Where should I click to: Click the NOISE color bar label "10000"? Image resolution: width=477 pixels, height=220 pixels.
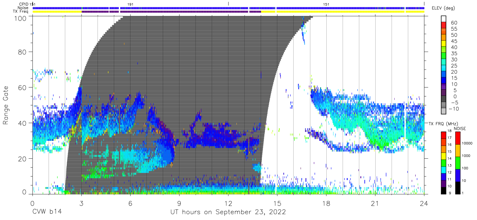coord(468,143)
